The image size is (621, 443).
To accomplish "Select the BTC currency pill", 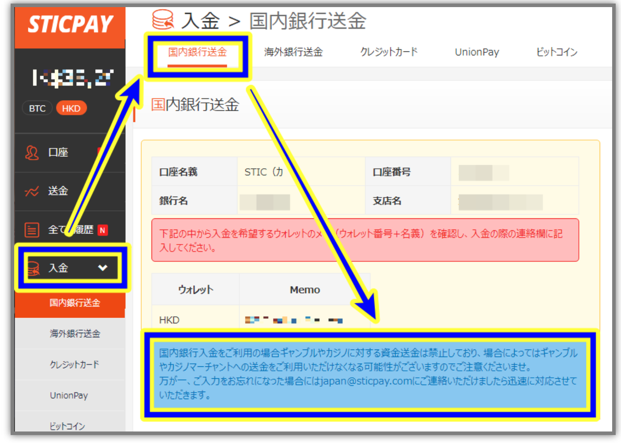I will click(x=37, y=109).
